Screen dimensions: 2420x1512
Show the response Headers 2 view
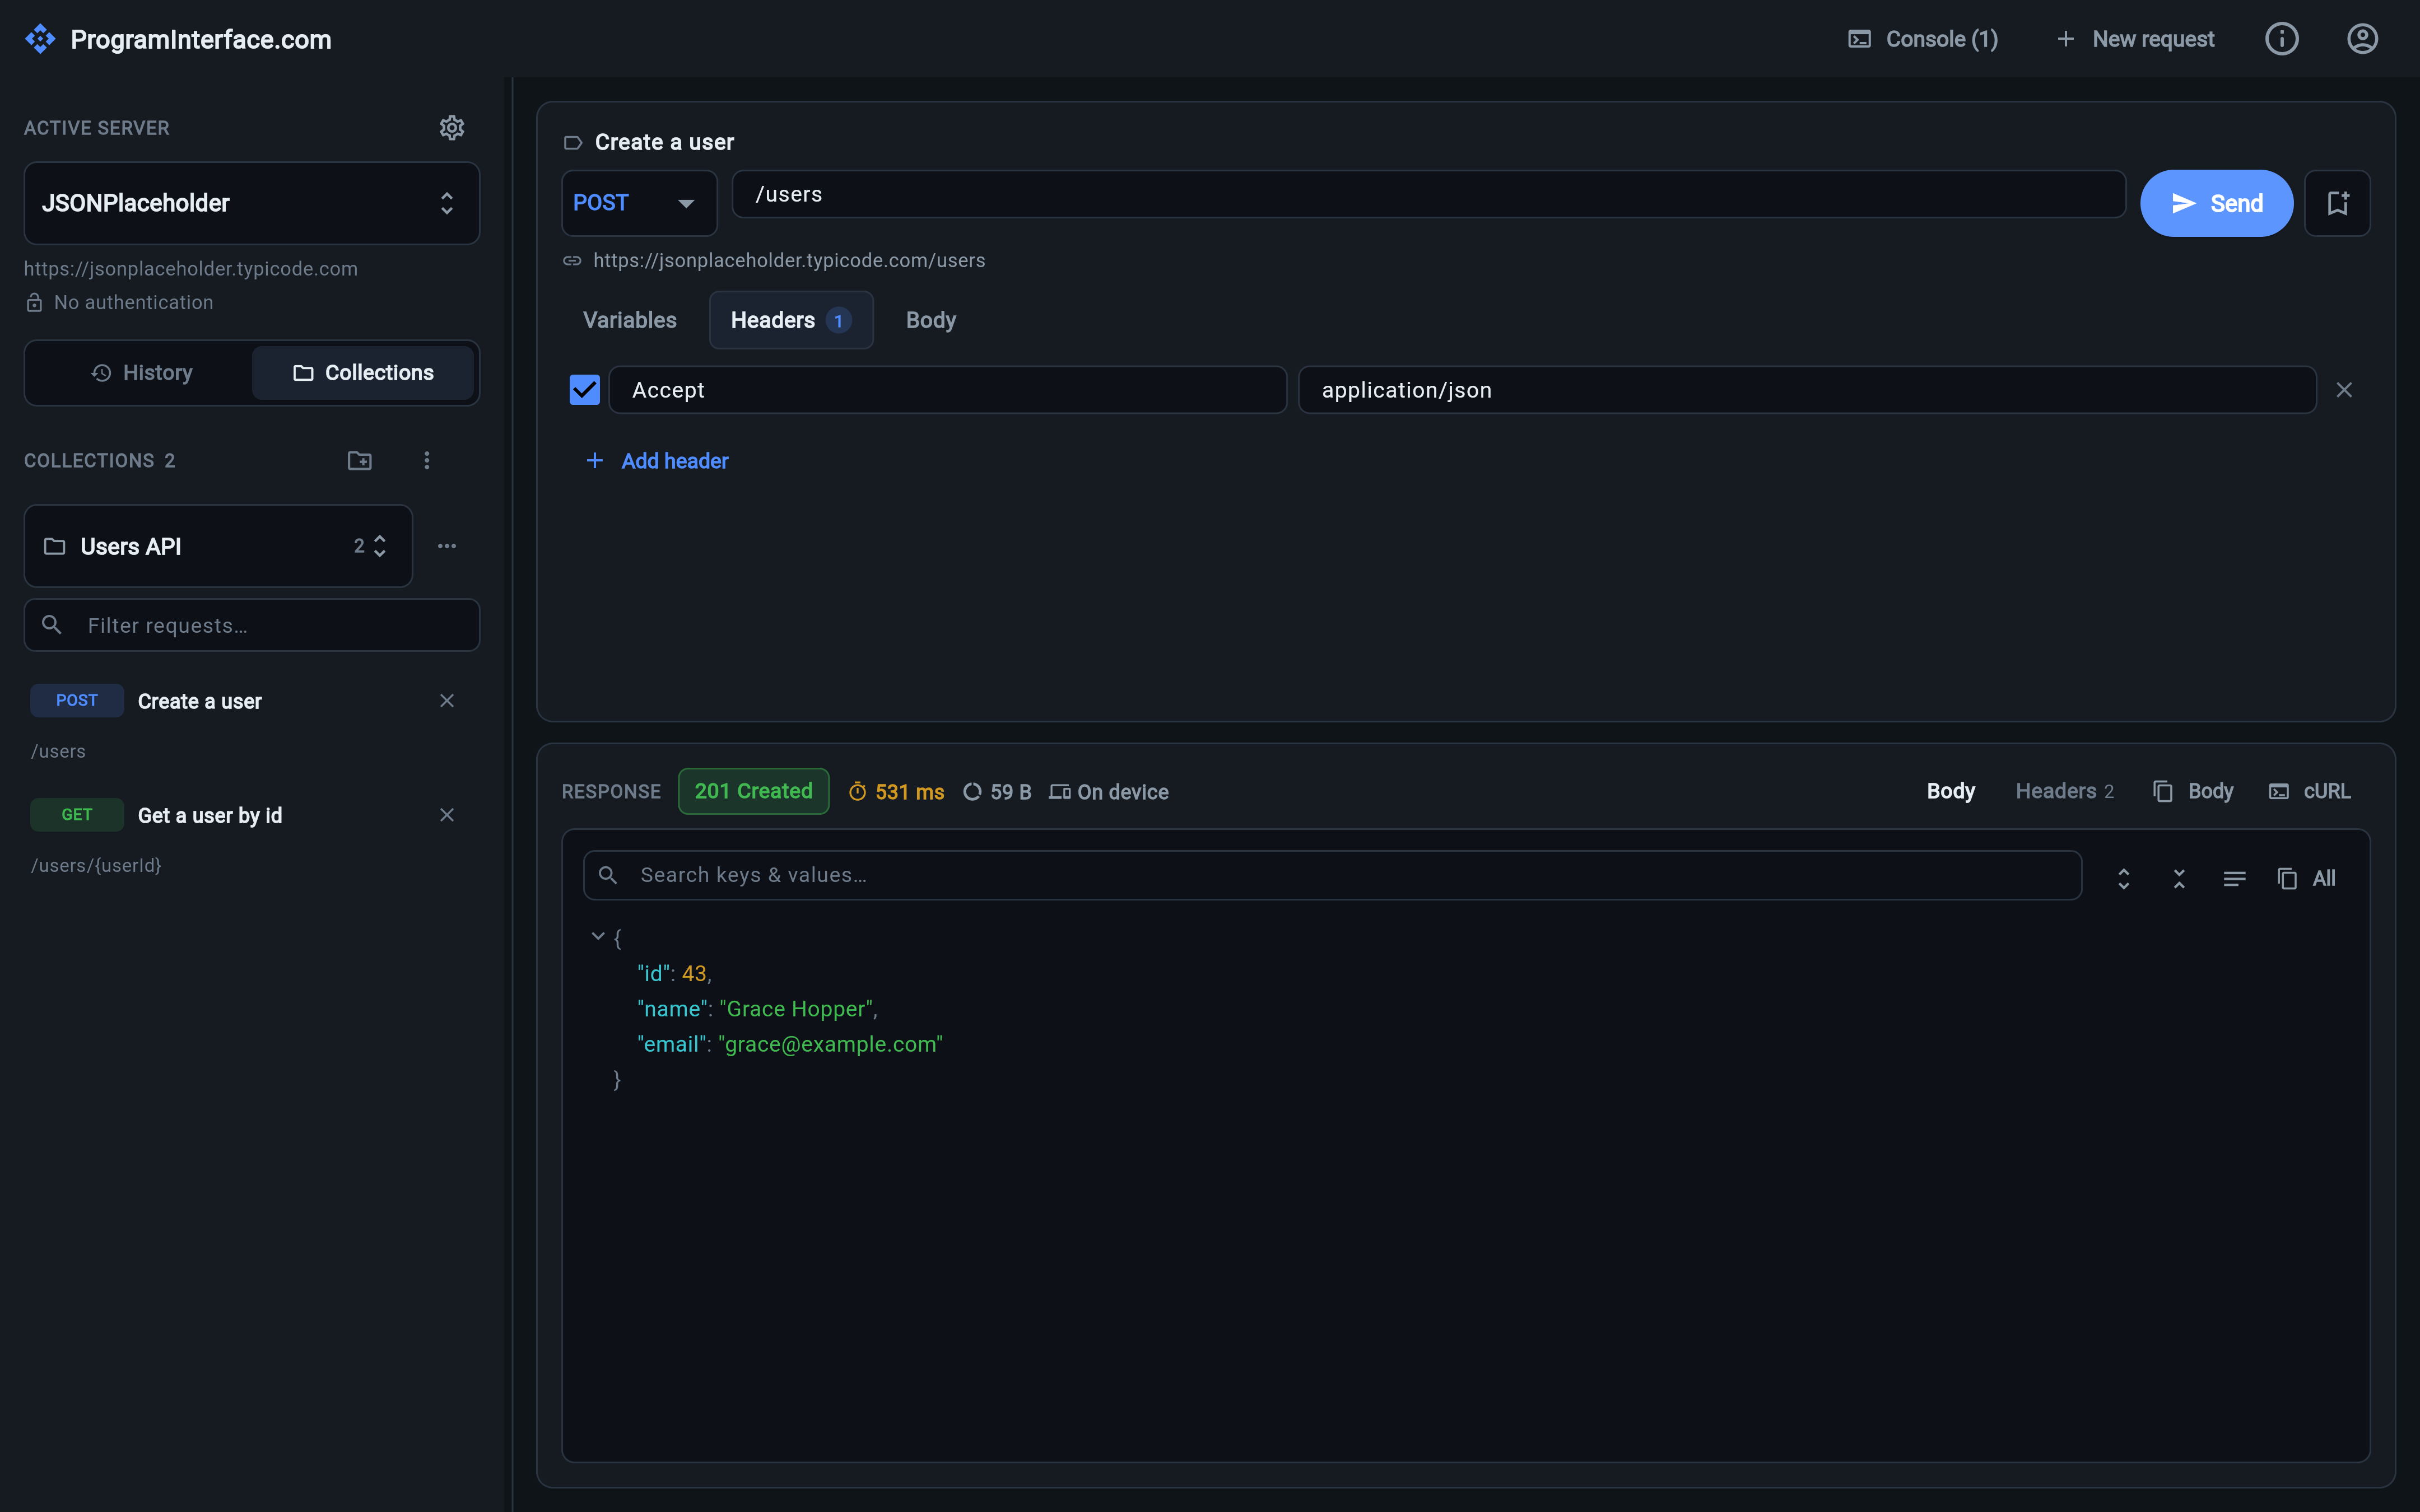[x=2064, y=791]
